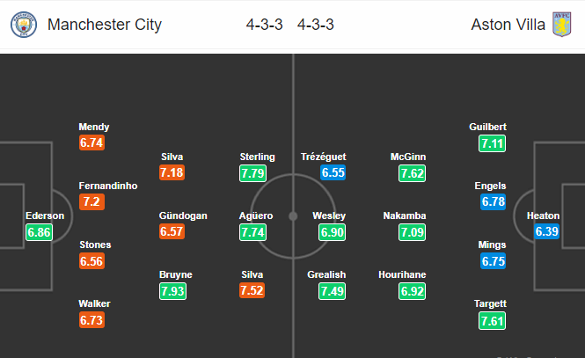Image resolution: width=585 pixels, height=358 pixels.
Task: Open player Gündogan on the pitch
Action: [183, 216]
